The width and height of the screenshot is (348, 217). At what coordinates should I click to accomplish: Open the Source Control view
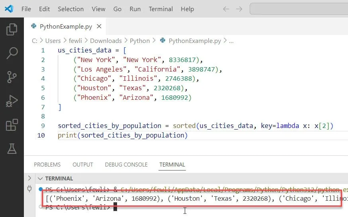pyautogui.click(x=12, y=77)
